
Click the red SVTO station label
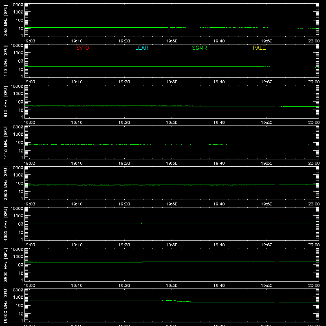coord(83,48)
